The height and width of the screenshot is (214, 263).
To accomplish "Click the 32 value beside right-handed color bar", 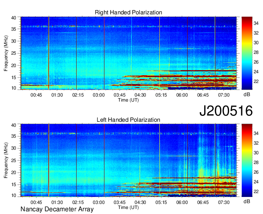I will coord(256,33).
